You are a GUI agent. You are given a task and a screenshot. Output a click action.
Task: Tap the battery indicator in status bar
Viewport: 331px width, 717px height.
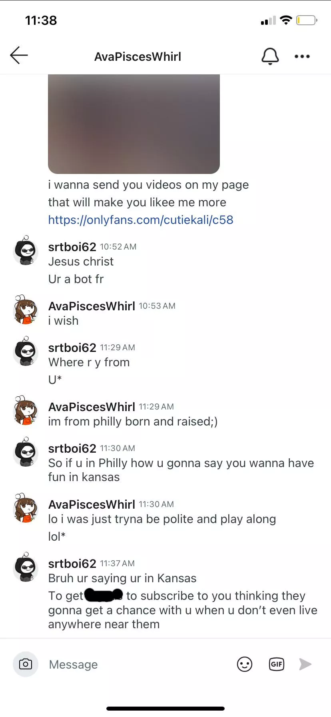[307, 20]
